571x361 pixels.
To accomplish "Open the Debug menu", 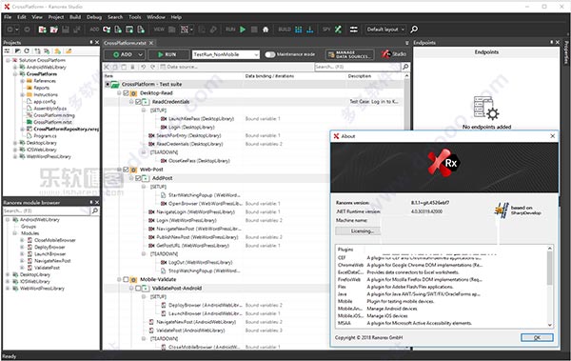I will point(94,17).
